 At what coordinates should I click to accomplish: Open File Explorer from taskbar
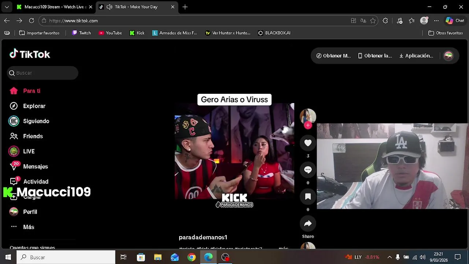158,257
